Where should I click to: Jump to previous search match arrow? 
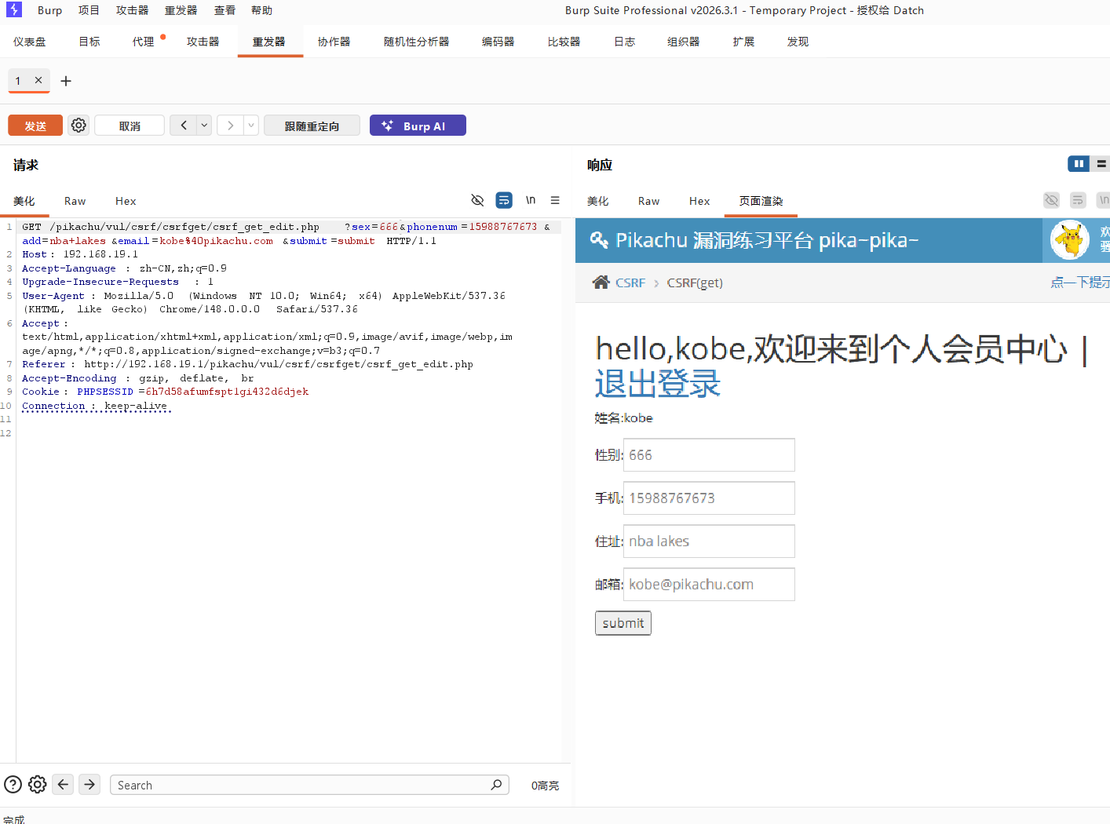(x=64, y=784)
